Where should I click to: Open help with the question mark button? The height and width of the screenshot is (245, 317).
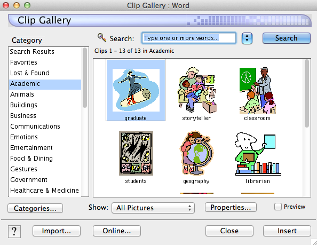coord(14,232)
